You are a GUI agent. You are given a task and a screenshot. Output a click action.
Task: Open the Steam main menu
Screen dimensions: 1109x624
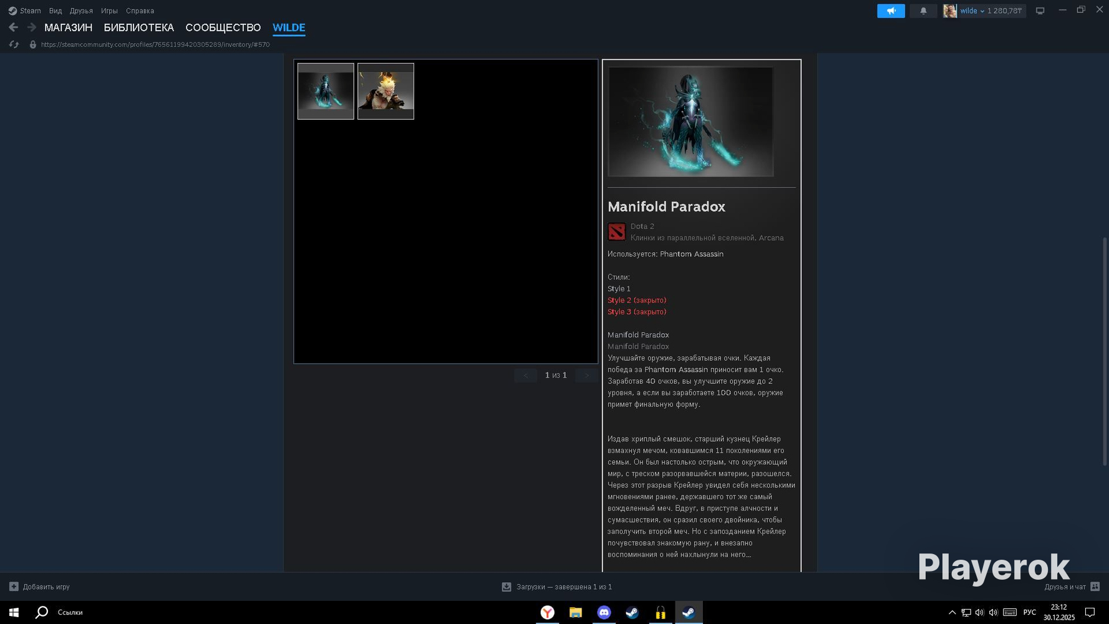click(x=24, y=11)
